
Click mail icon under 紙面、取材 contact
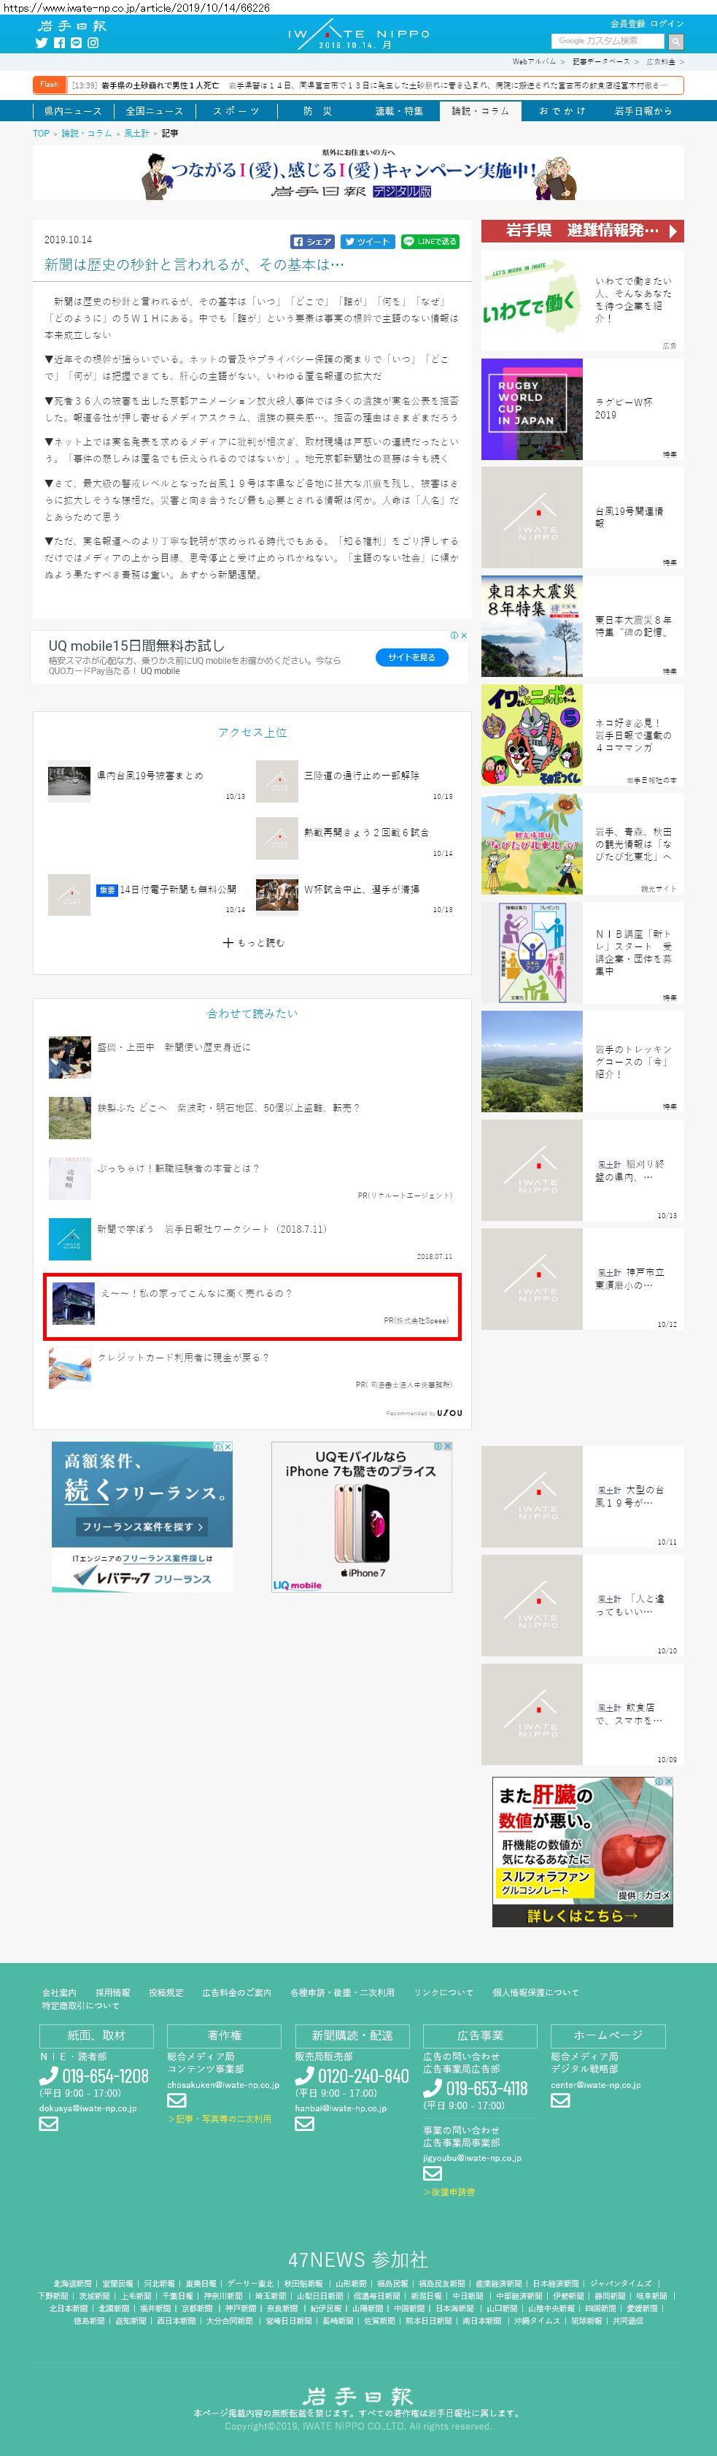(49, 2123)
